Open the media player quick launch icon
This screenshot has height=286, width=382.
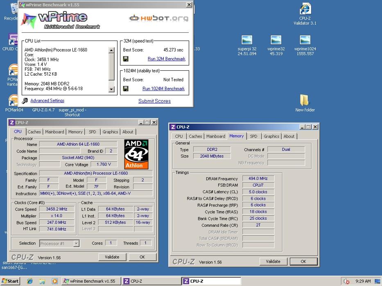(x=55, y=281)
